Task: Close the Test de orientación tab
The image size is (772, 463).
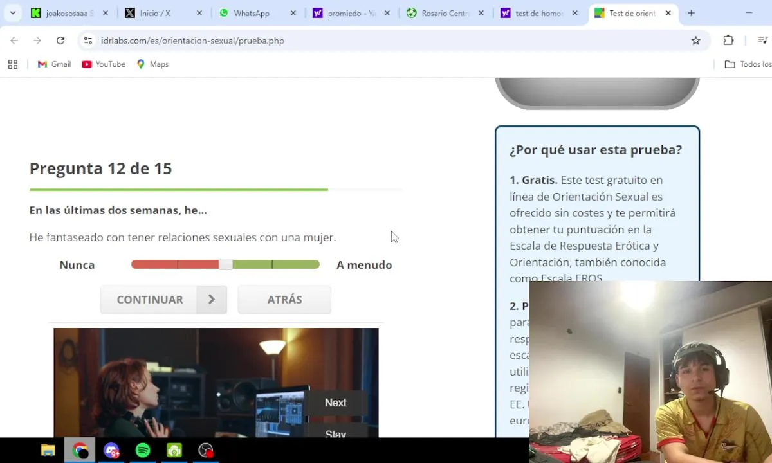Action: tap(668, 13)
